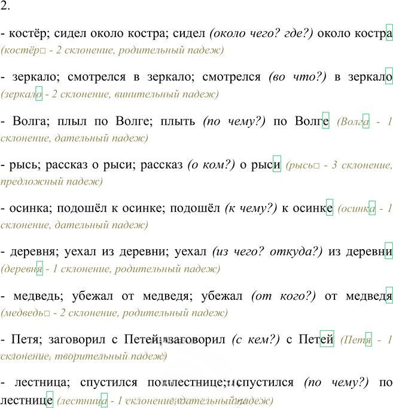Click the word "плыть"

(178, 121)
